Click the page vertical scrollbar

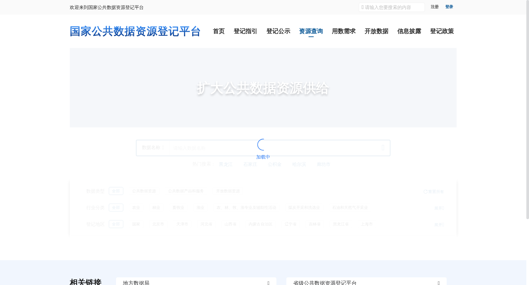click(528, 109)
